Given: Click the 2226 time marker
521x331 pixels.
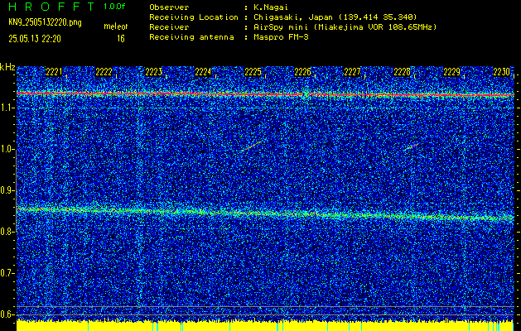Looking at the screenshot, I should coord(302,72).
